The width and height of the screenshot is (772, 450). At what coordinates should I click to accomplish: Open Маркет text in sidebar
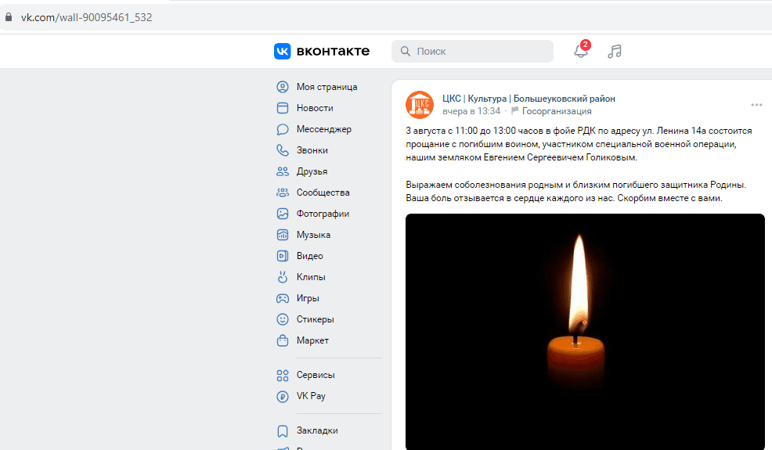(312, 340)
